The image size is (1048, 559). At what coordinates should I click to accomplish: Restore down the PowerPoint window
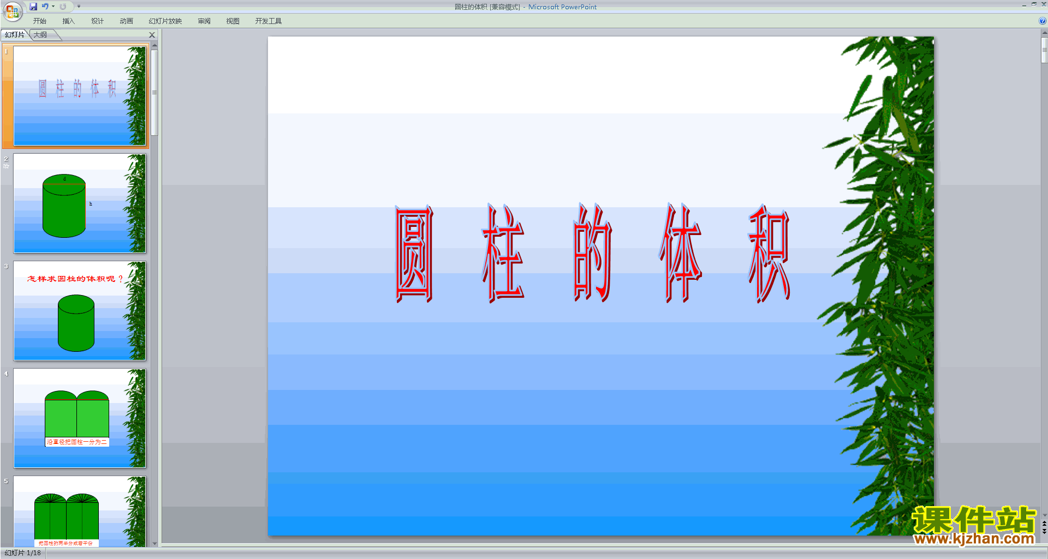point(1034,4)
